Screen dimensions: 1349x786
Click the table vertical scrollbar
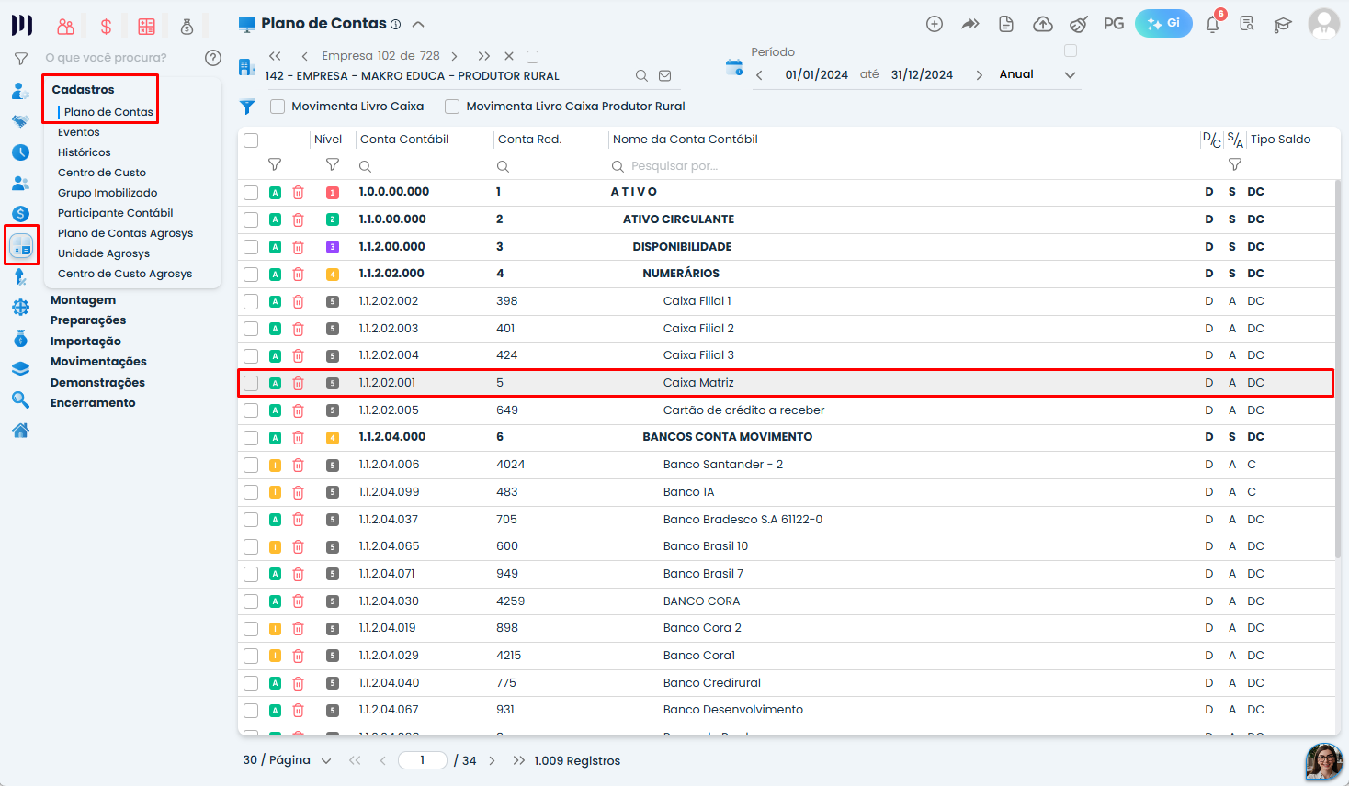tap(1337, 367)
